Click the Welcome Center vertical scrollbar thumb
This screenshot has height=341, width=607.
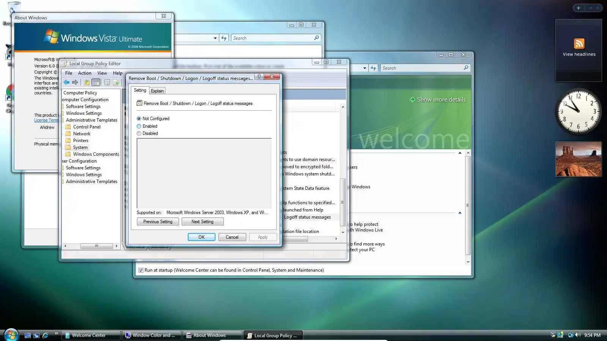point(468,205)
